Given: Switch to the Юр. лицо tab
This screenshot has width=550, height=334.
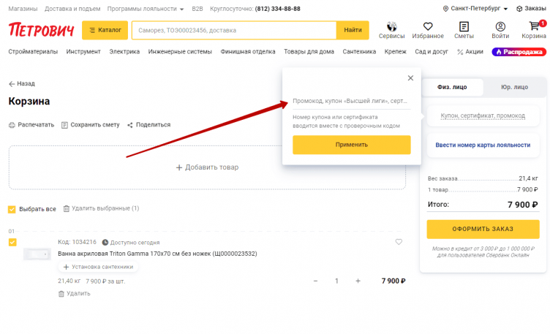Looking at the screenshot, I should (513, 87).
